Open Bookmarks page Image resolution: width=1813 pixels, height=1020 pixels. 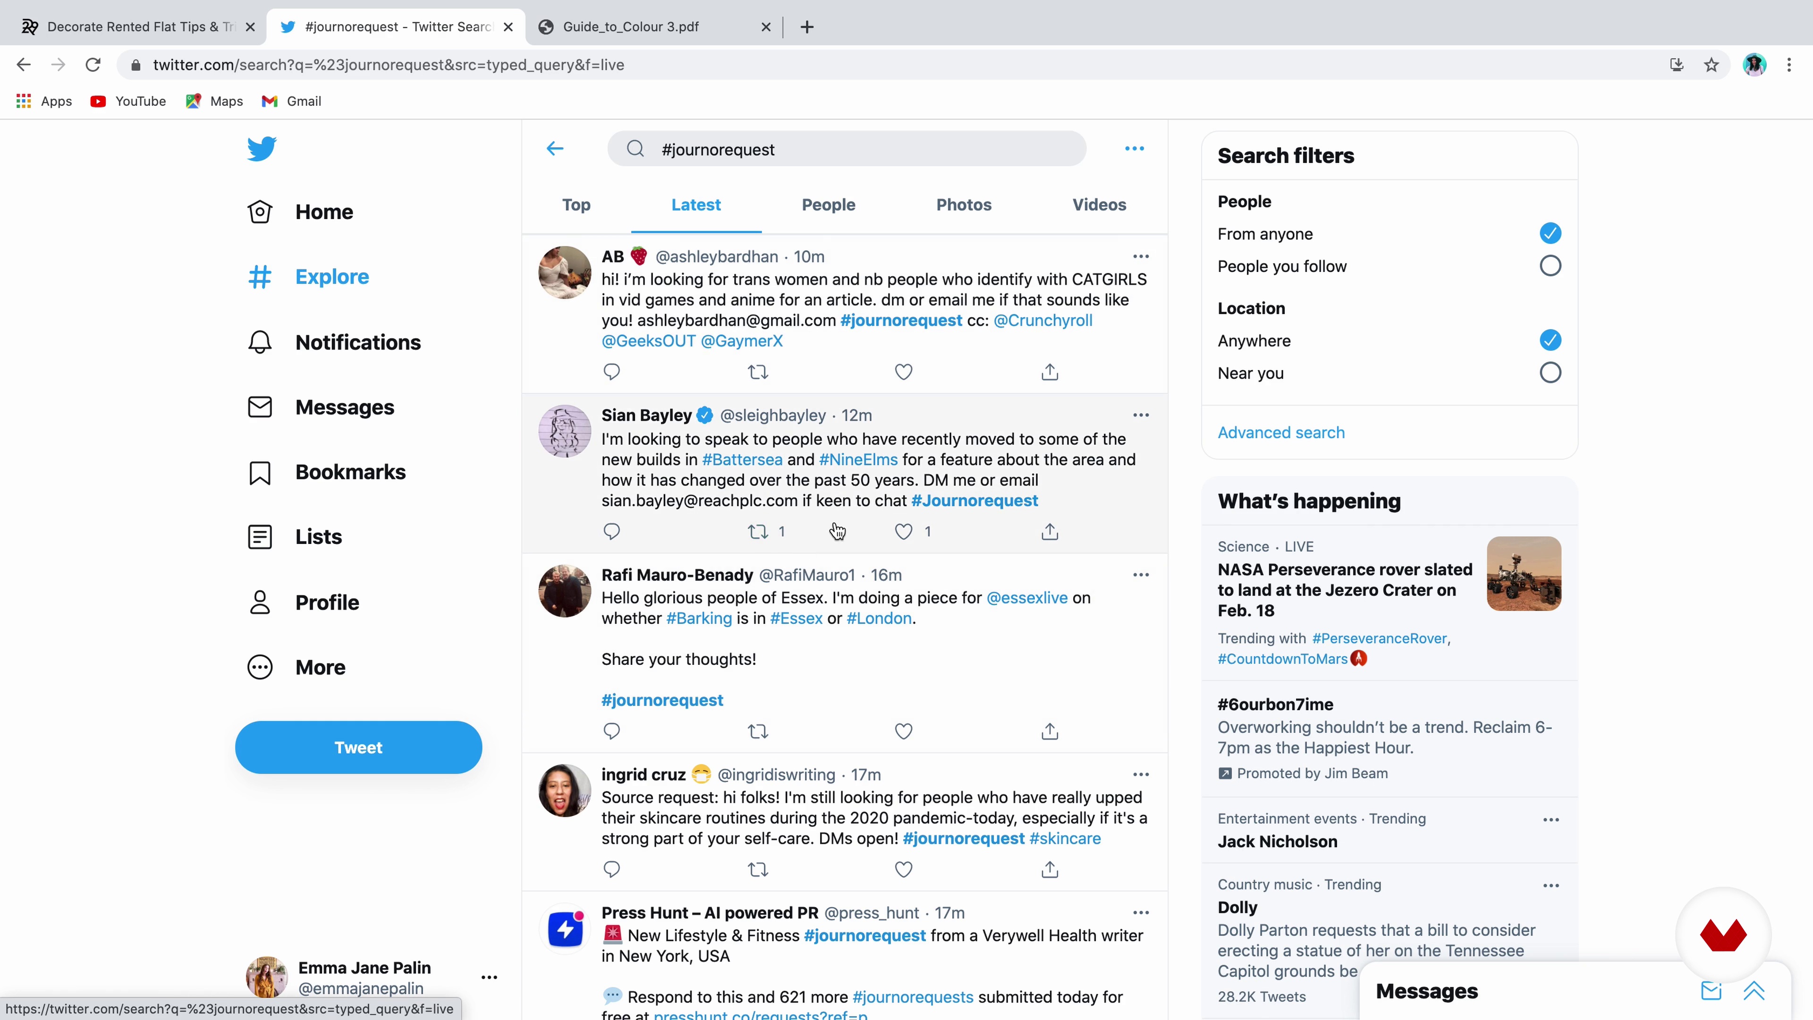pyautogui.click(x=326, y=472)
